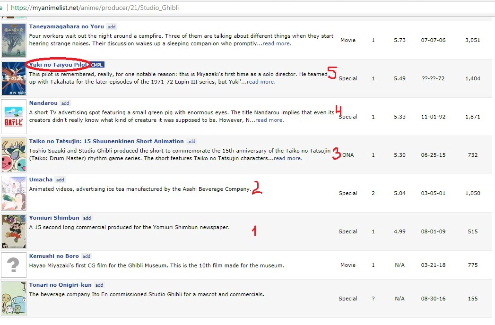Click Kemushi no Boro placeholder question-mark image
Image resolution: width=495 pixels, height=325 pixels.
click(x=14, y=265)
